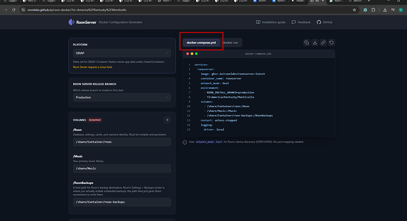This screenshot has height=221, width=407.
Task: Edit the /RoonBackups path field
Action: pos(122,202)
